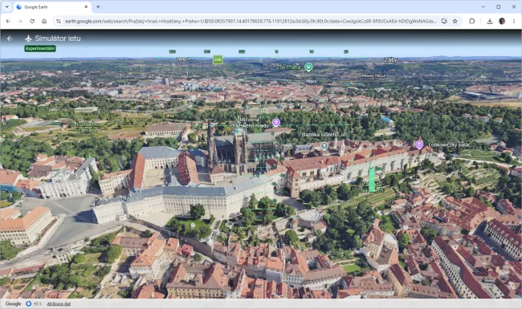Close the Google Earth tab

click(x=86, y=6)
